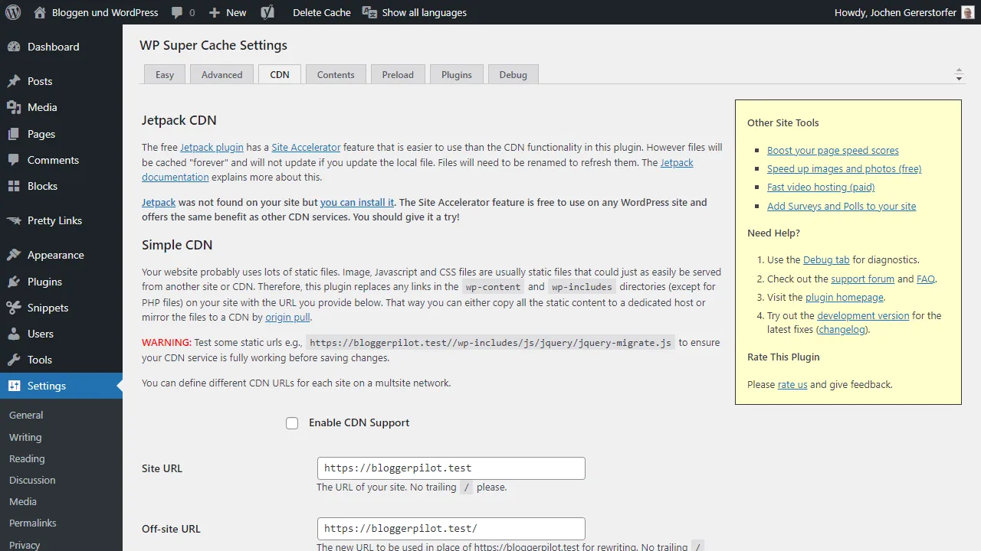Open the origin pull link
The image size is (981, 551).
pos(288,317)
